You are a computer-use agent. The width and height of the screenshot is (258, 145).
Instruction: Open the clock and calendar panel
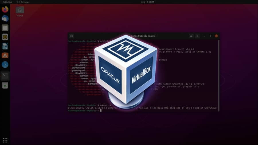point(129,2)
